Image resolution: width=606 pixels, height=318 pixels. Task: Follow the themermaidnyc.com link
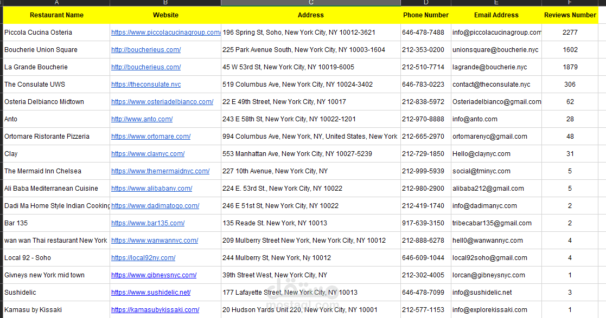(160, 171)
